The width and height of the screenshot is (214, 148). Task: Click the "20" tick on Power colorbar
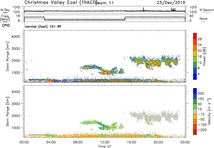pos(200,51)
